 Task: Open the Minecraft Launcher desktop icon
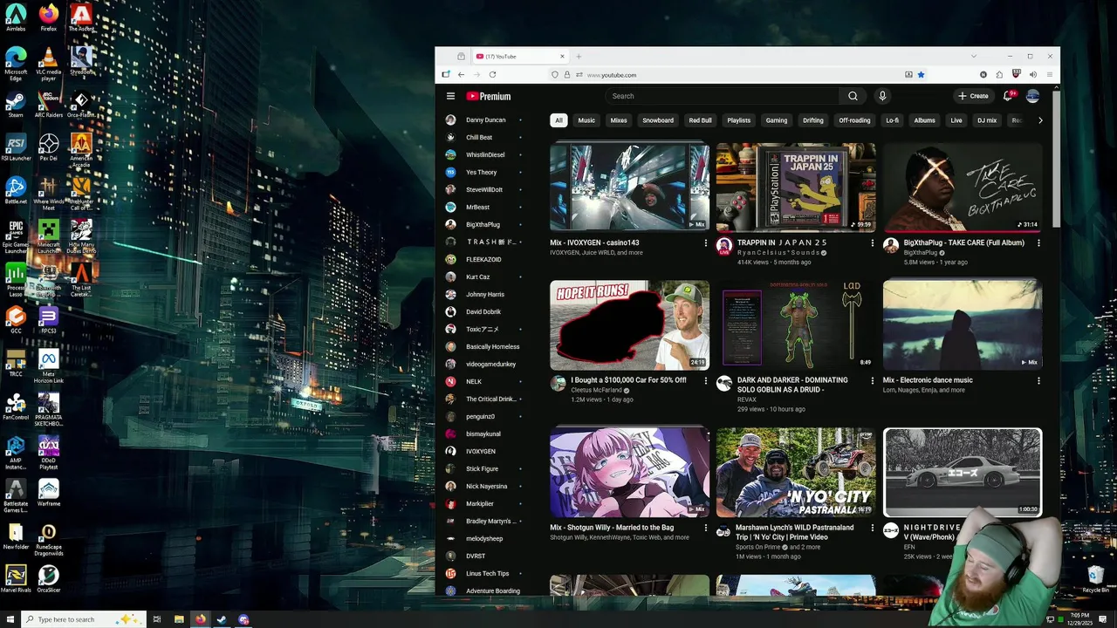pyautogui.click(x=49, y=235)
